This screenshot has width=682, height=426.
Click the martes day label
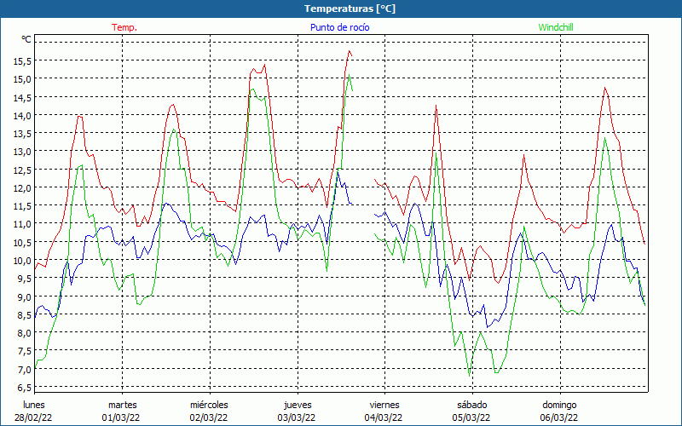point(123,405)
